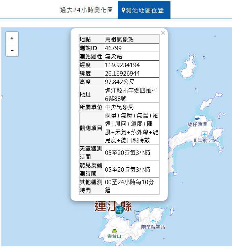Select the 測站ID label cell

[92, 48]
